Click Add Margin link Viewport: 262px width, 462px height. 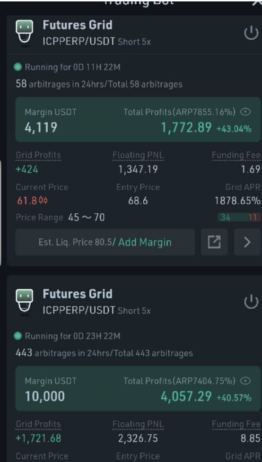[144, 242]
